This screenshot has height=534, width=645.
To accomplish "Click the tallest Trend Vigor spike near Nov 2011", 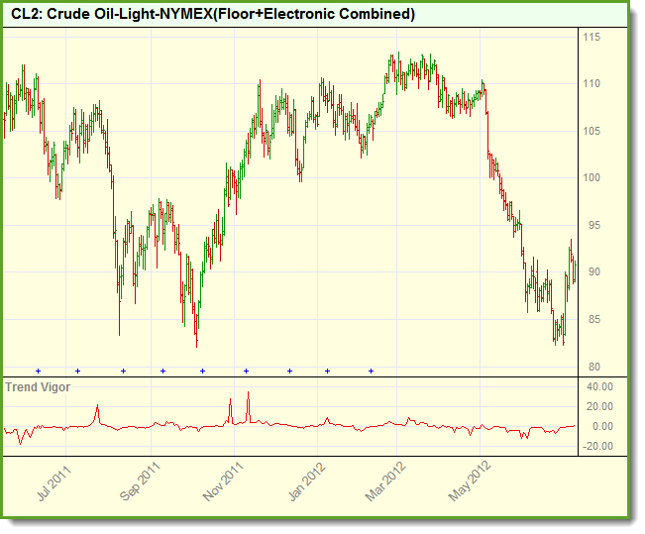I will tap(248, 394).
